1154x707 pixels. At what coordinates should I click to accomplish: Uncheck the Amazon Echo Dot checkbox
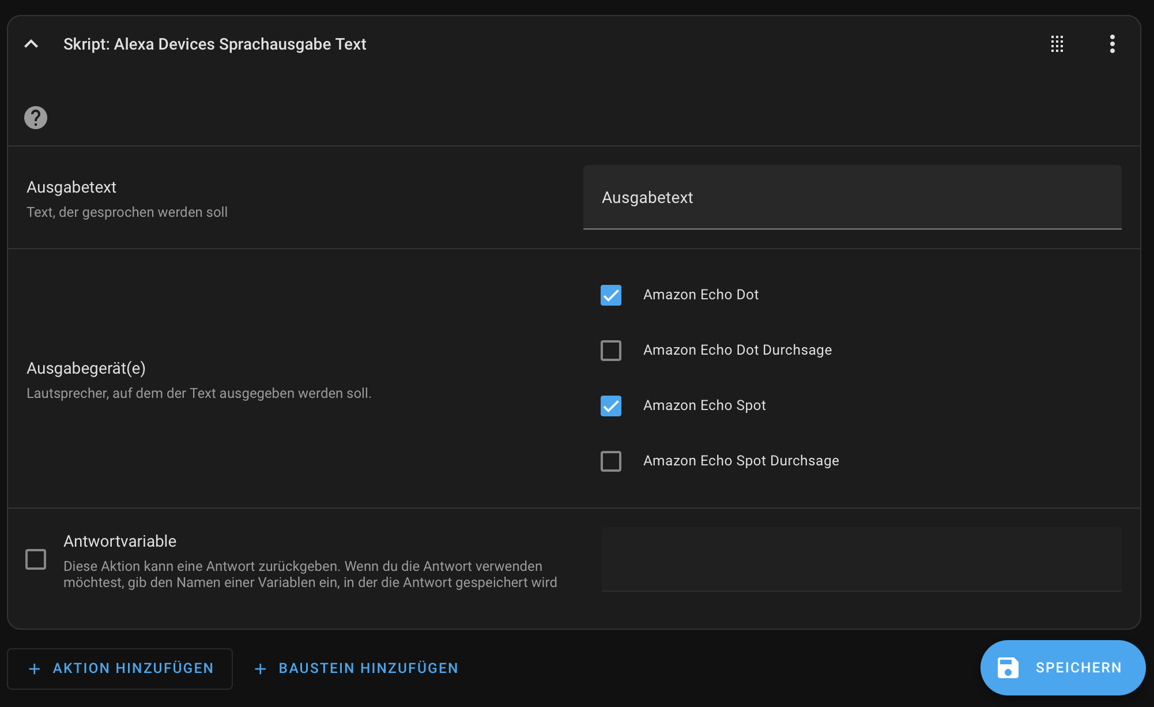[x=610, y=295]
